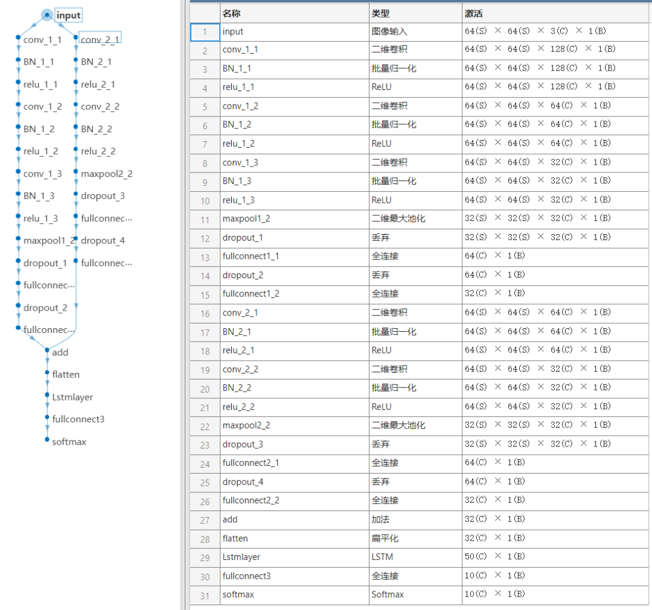Select conv_2_2 row in the table
The width and height of the screenshot is (652, 610).
pos(419,369)
